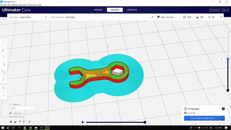The width and height of the screenshot is (231, 130).
Task: Open the Marketplace
Action: [215, 10]
